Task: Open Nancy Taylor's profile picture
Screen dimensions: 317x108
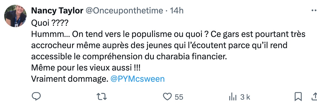Action: point(15,16)
